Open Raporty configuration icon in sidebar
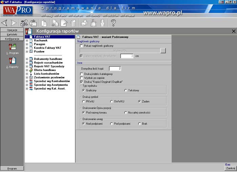Image resolution: width=237 pixels, height=172 pixels. click(12, 62)
